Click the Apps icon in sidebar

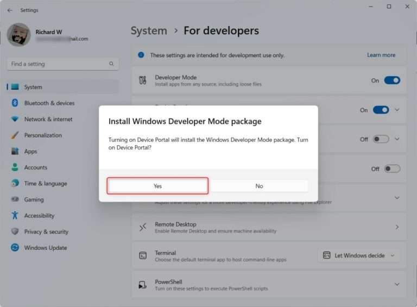tap(15, 151)
